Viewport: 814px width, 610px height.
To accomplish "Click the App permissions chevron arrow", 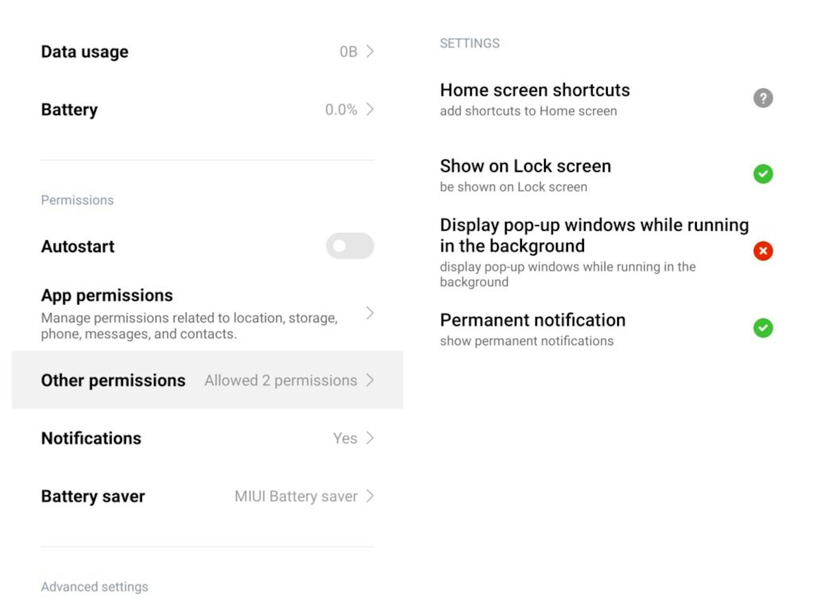I will pos(370,313).
